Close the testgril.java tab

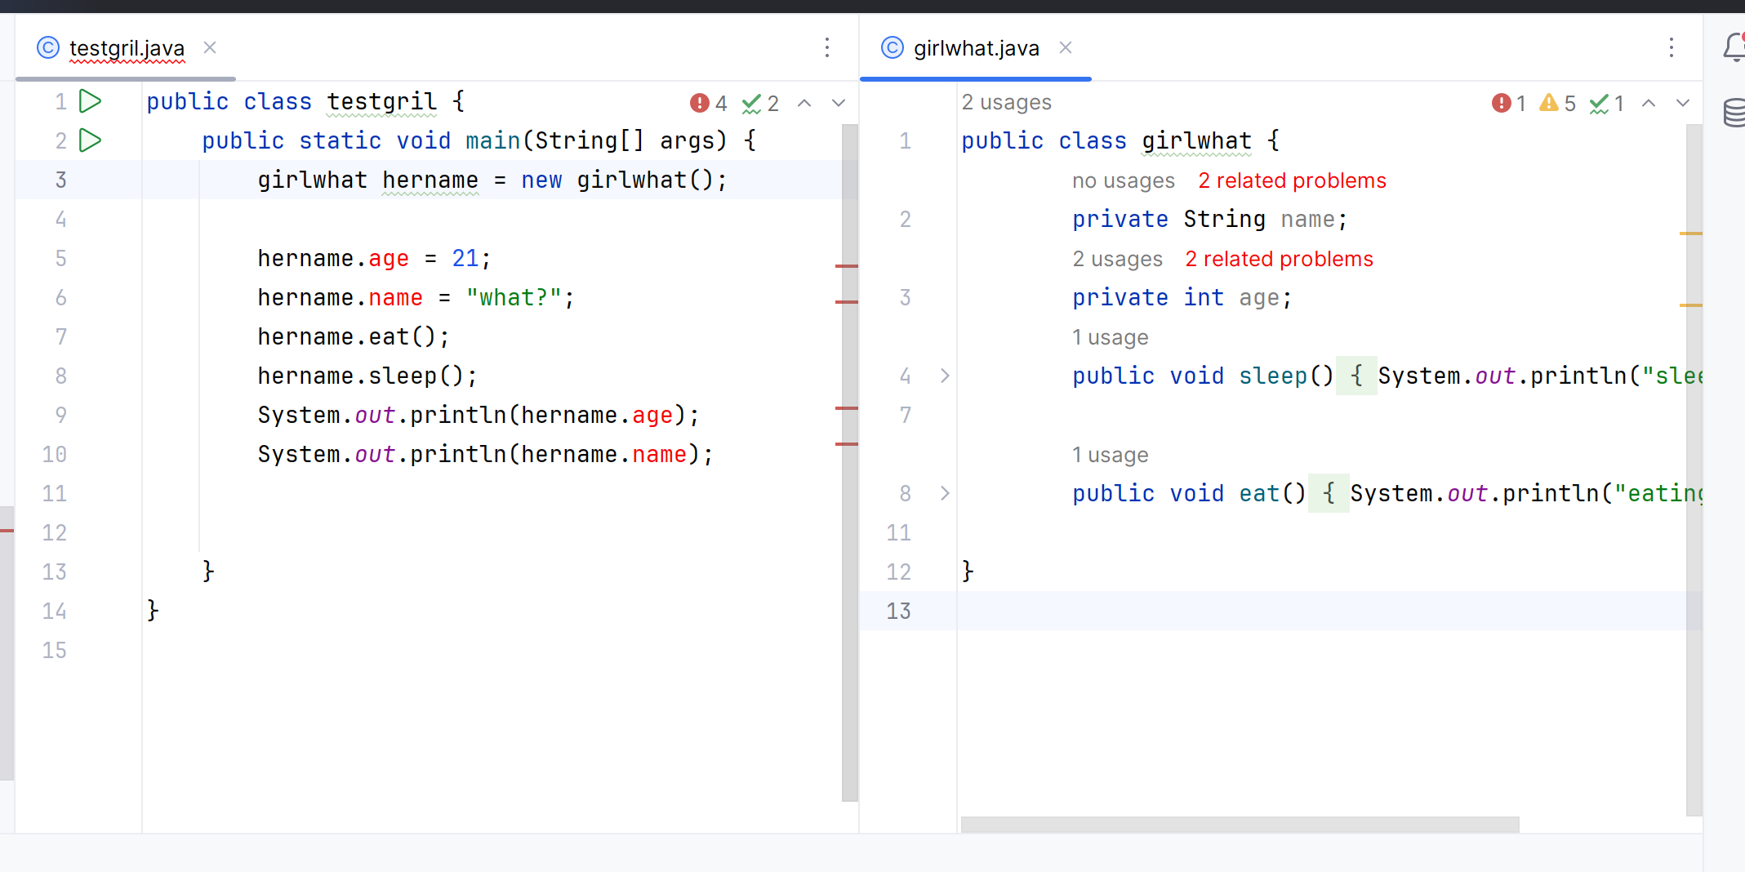pyautogui.click(x=210, y=47)
